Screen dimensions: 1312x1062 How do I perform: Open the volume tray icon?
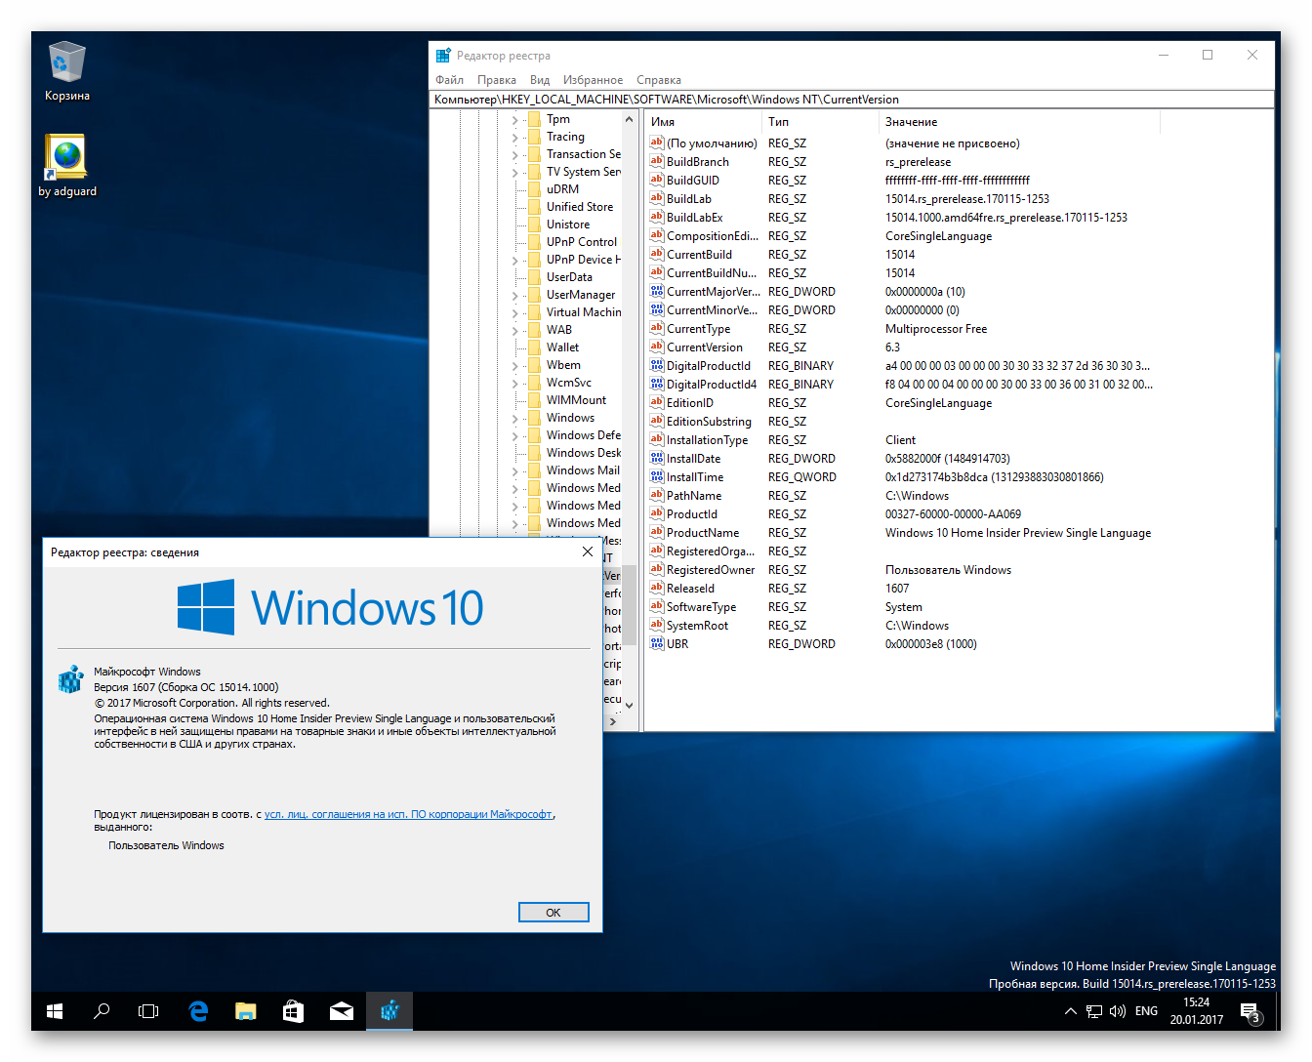click(1118, 1011)
